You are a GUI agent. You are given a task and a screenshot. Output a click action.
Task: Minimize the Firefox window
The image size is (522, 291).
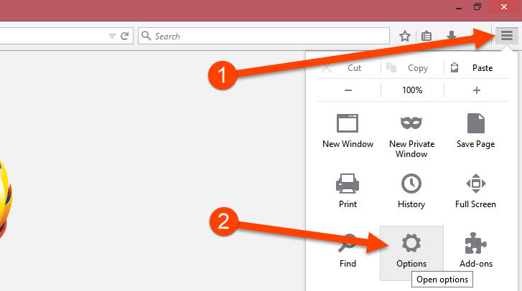coord(459,7)
